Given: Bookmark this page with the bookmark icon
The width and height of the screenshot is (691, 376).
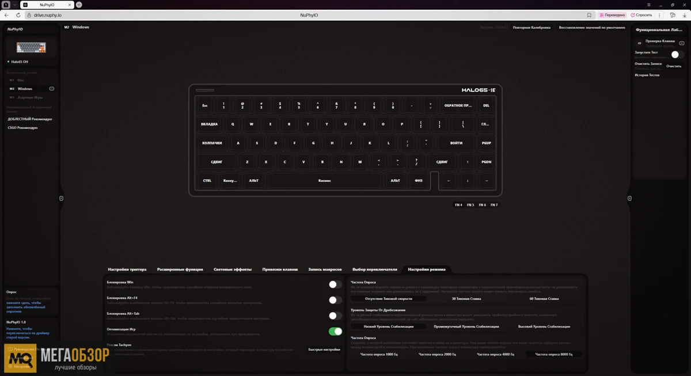Looking at the screenshot, I should [x=589, y=15].
